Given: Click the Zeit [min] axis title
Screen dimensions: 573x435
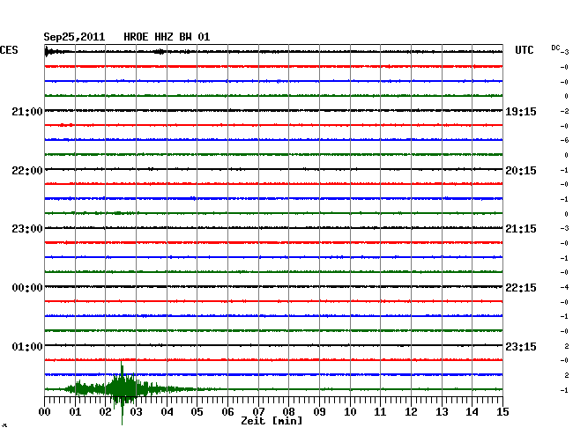Looking at the screenshot, I should tap(272, 421).
